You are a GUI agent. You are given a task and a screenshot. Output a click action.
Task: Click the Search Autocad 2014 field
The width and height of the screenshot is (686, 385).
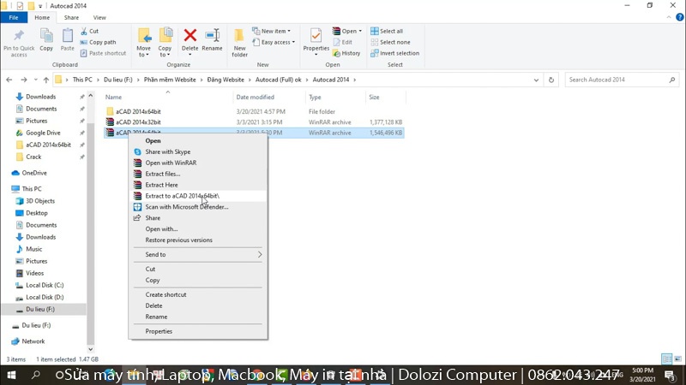pos(621,80)
